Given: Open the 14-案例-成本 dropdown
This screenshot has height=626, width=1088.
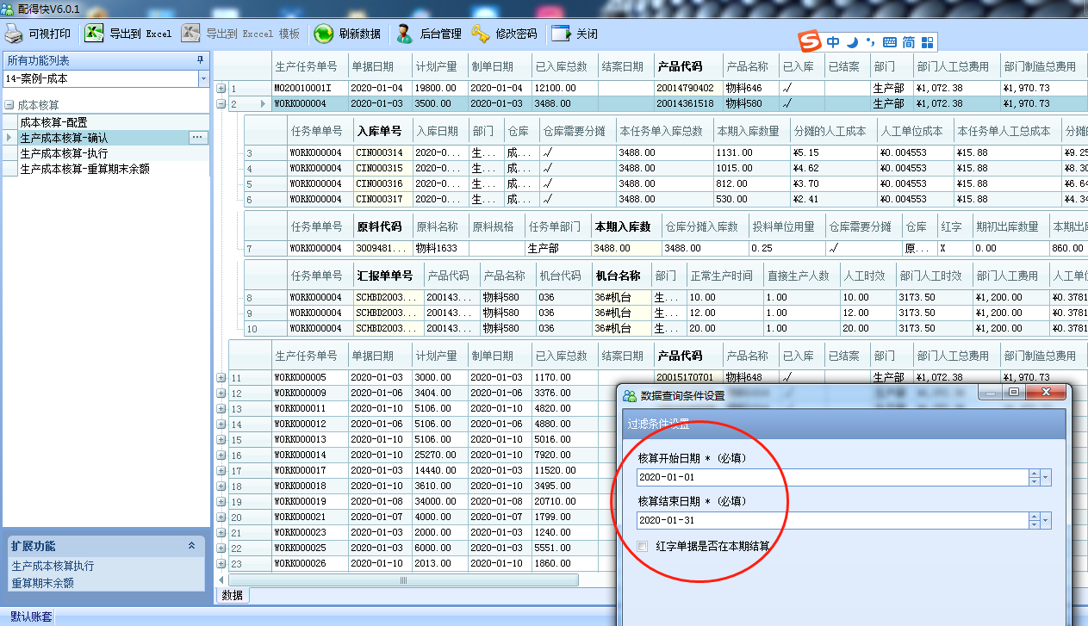Looking at the screenshot, I should click(204, 78).
